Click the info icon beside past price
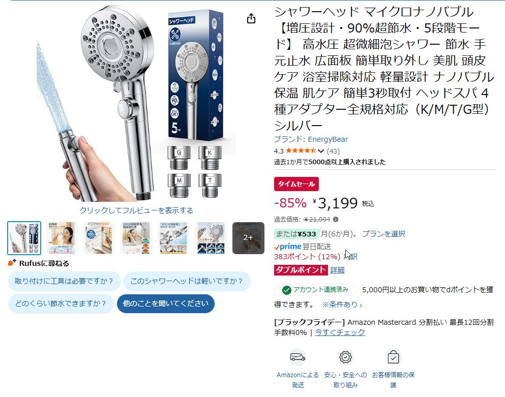 [336, 219]
